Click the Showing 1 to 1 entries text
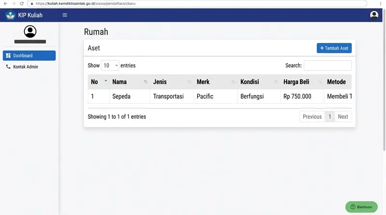Image resolution: width=386 pixels, height=215 pixels. [x=117, y=117]
